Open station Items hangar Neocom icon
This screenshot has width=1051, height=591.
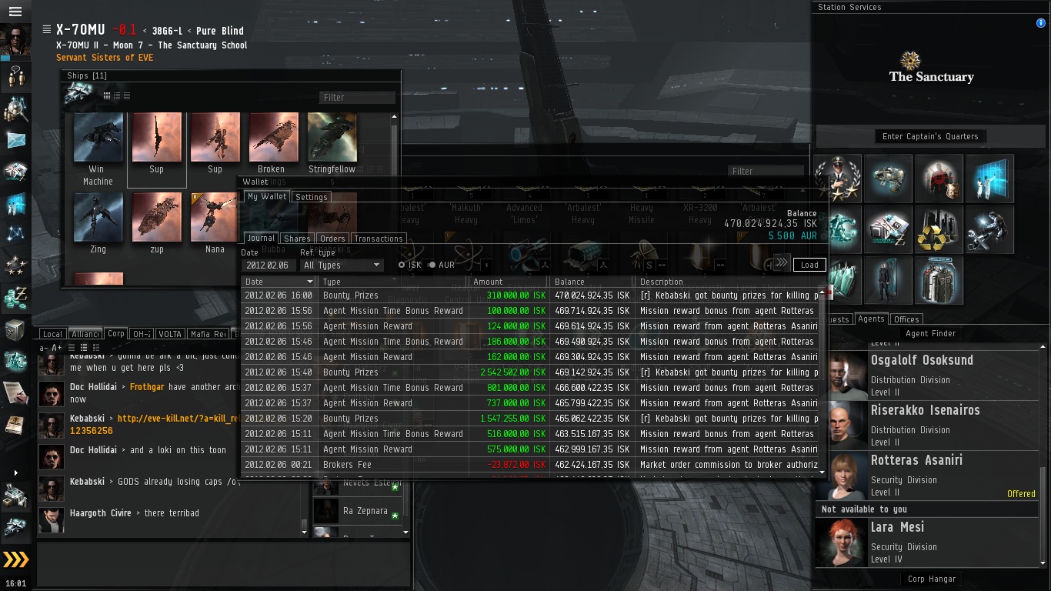[15, 495]
